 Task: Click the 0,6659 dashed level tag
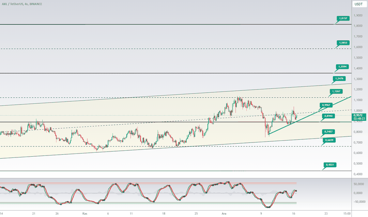pos(329,140)
